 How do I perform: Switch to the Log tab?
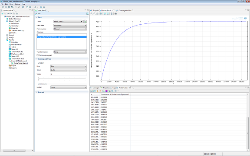point(113,88)
